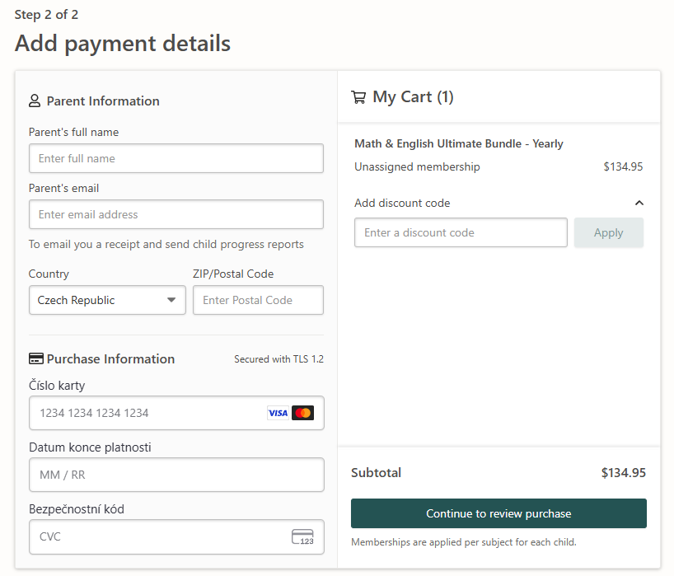674x576 pixels.
Task: Click the Math & English Ultimate Bundle title
Action: click(x=459, y=143)
